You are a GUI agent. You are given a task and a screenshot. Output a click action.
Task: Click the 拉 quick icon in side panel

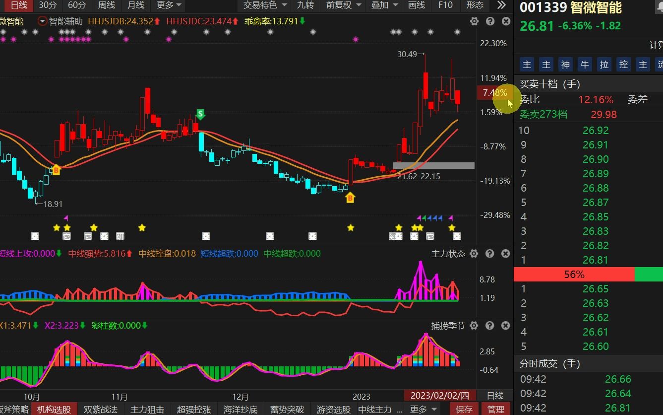click(604, 65)
